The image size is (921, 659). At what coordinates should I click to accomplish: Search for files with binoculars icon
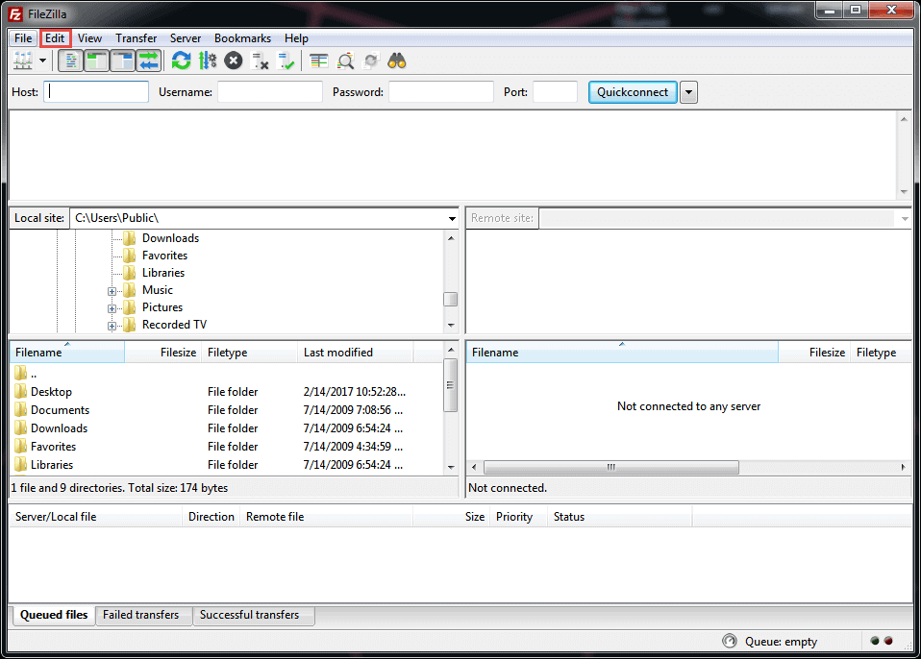click(397, 61)
